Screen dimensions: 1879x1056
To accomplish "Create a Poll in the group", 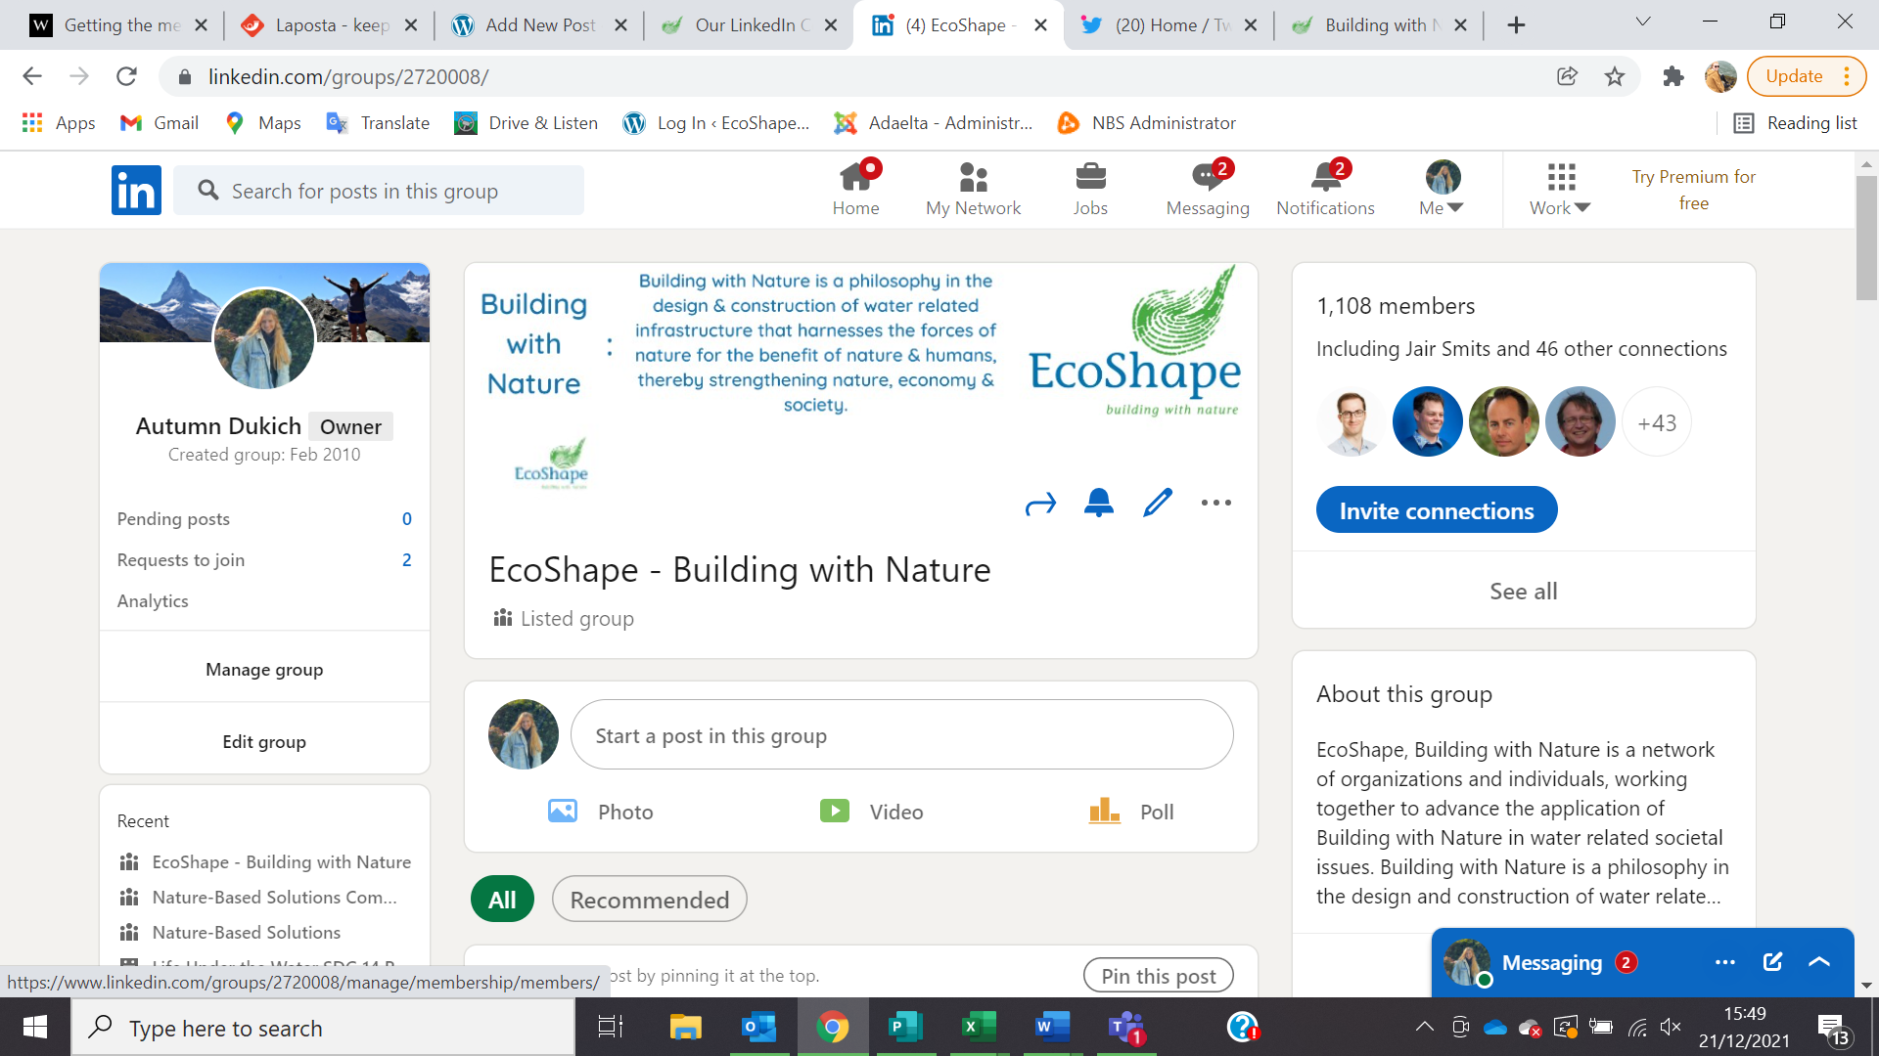I will (1131, 812).
